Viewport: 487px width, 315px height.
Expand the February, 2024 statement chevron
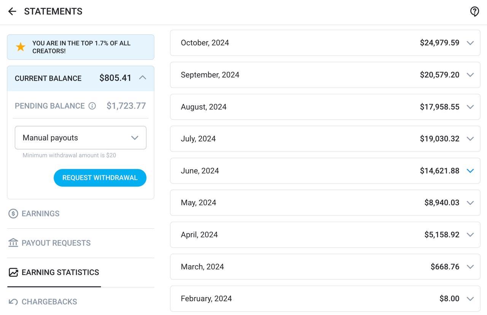click(x=470, y=299)
